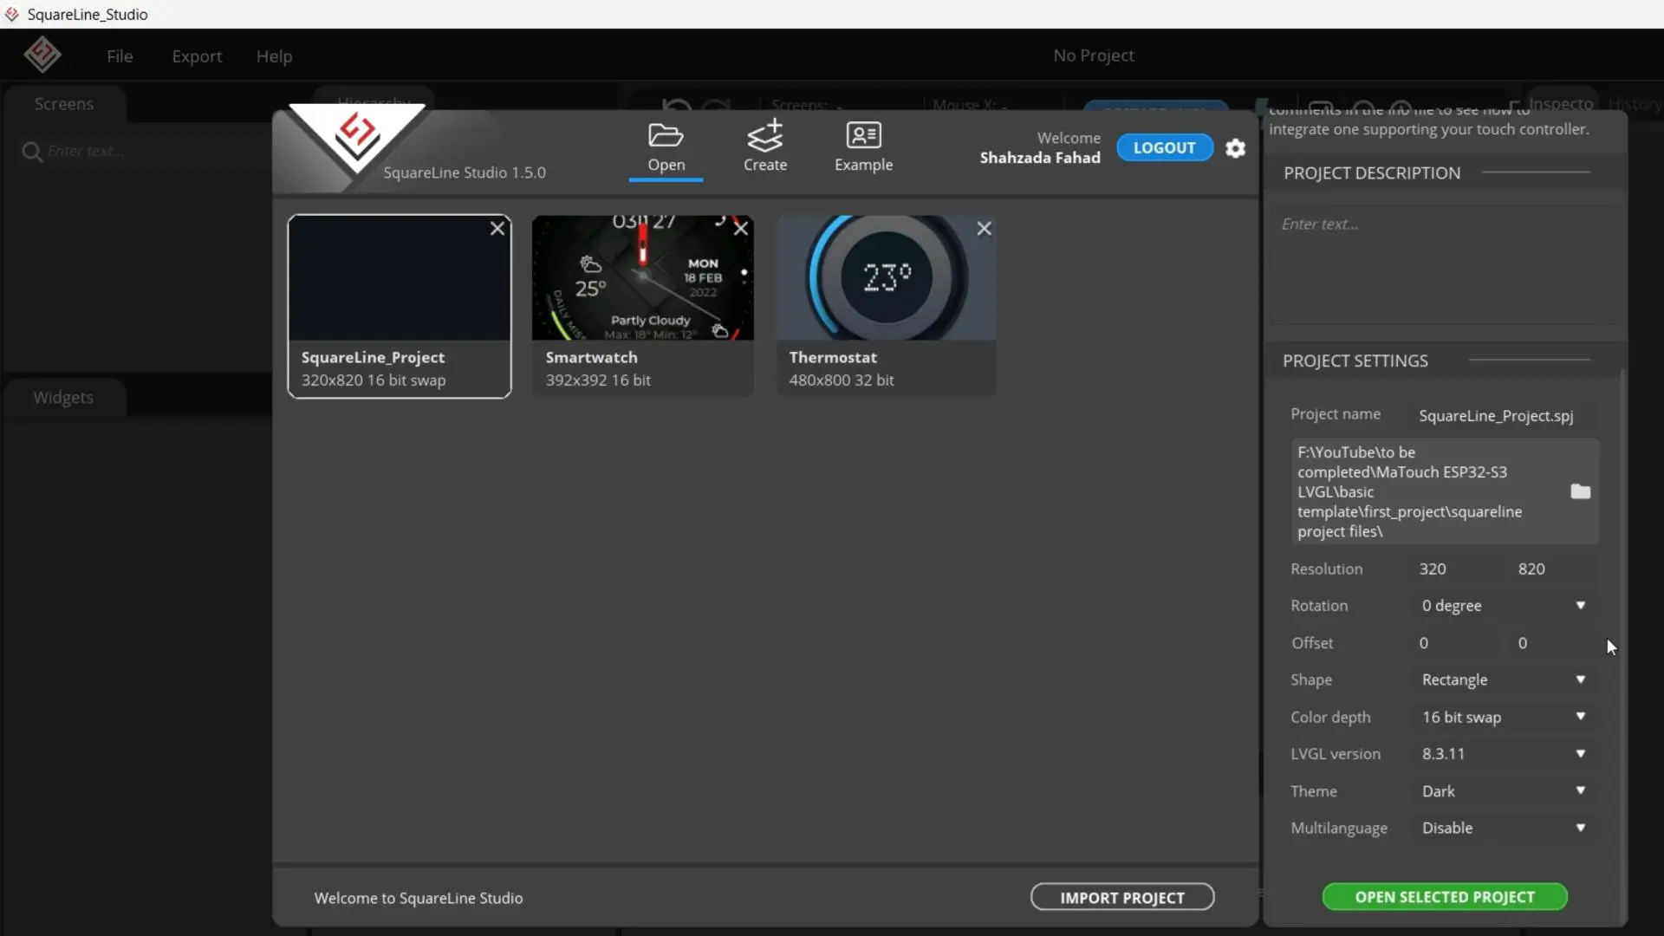
Task: Click the second Offset value field
Action: pyautogui.click(x=1556, y=643)
